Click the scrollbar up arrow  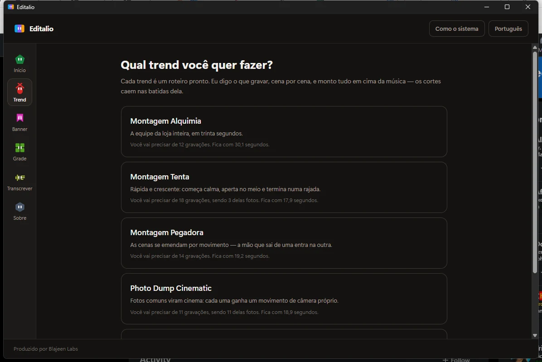[535, 47]
